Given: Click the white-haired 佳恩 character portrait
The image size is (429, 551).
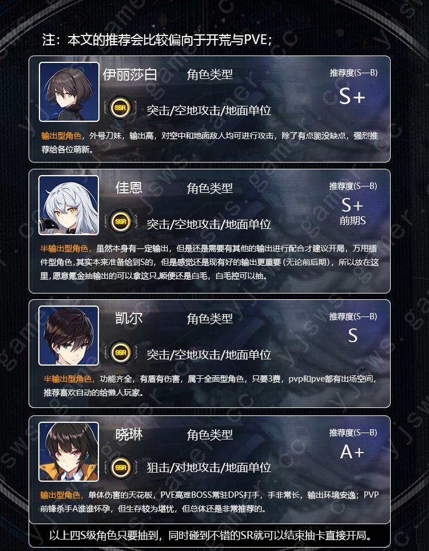Looking at the screenshot, I should coord(69,205).
